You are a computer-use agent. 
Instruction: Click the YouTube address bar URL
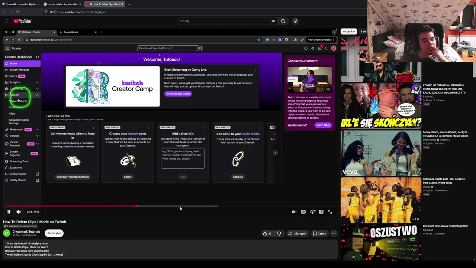[82, 12]
